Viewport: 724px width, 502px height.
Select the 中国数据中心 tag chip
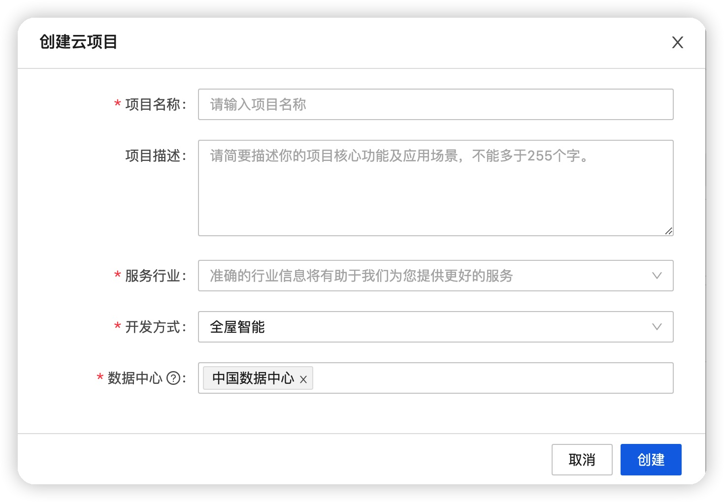coord(253,378)
